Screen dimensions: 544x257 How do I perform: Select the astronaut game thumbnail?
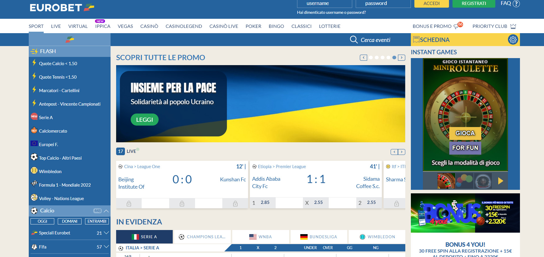[483, 181]
